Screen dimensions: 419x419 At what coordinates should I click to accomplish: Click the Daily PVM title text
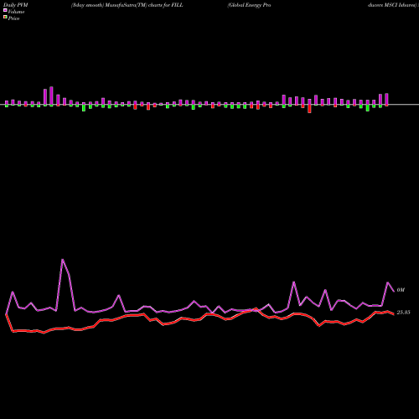coord(16,5)
